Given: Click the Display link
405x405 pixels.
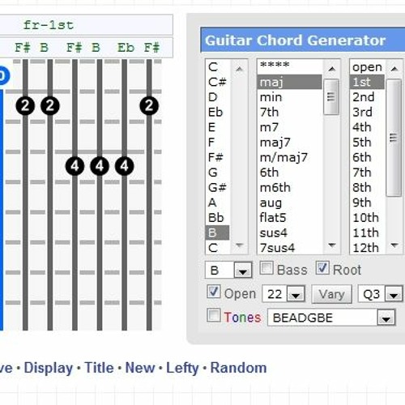Looking at the screenshot, I should coord(49,368).
